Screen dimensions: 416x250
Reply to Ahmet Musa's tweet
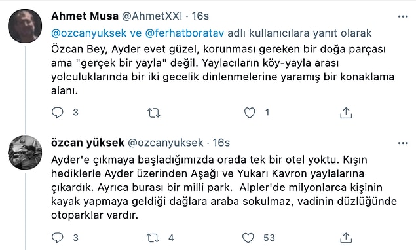[x=58, y=113]
